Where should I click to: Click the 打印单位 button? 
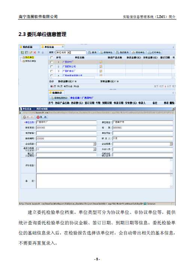(154, 53)
